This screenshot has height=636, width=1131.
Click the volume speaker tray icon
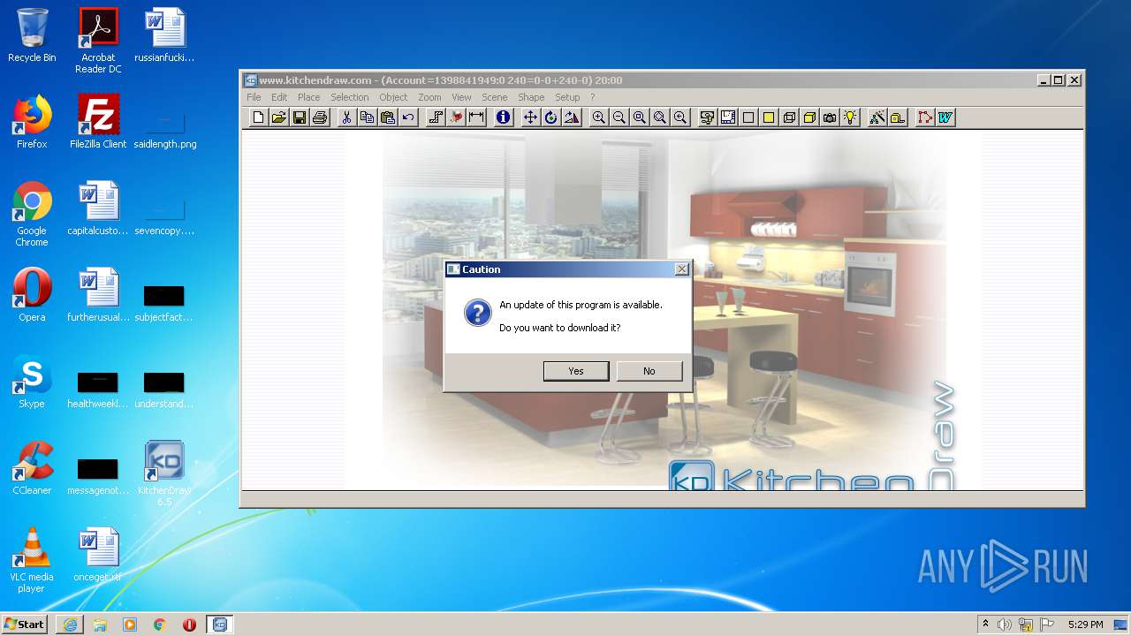click(1005, 625)
